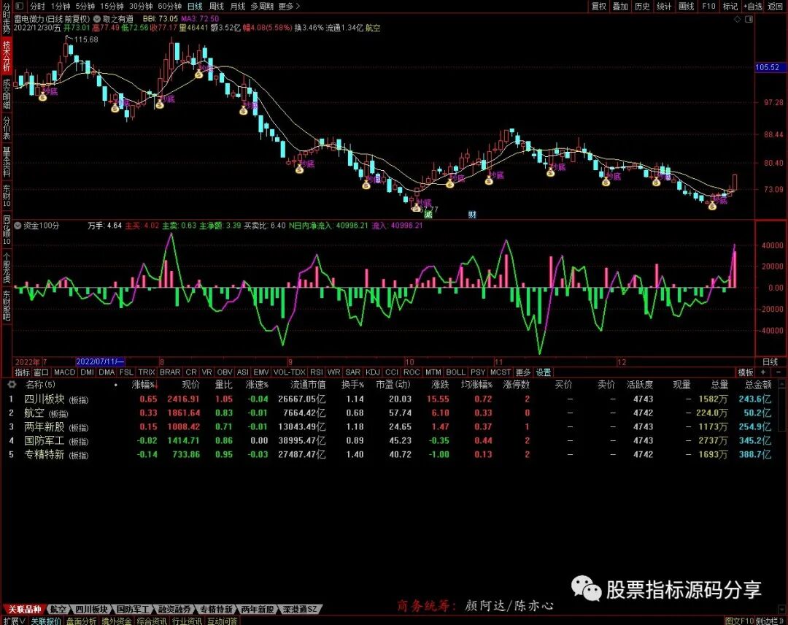Image resolution: width=788 pixels, height=625 pixels.
Task: Select the 深港通SZ bottom tab
Action: point(300,609)
